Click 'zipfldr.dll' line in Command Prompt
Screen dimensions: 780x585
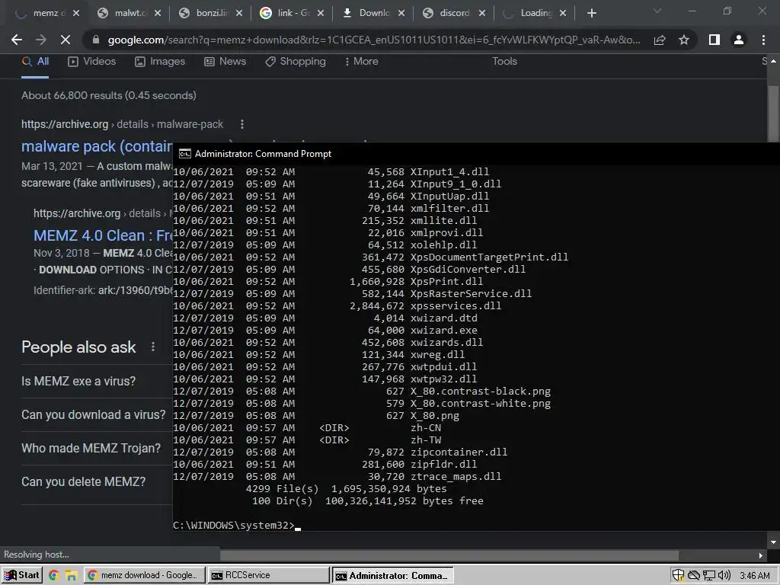[x=324, y=464]
